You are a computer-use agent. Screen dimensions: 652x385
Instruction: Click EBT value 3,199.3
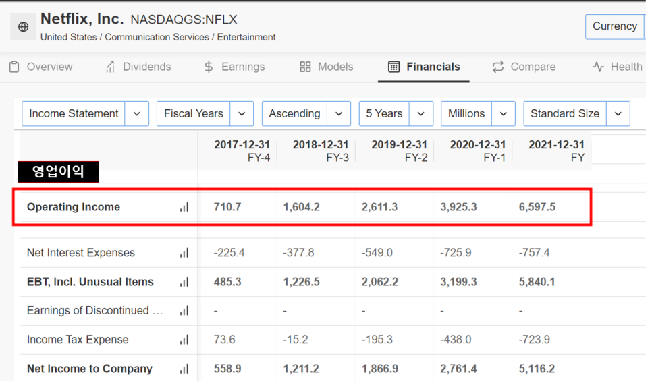(459, 282)
